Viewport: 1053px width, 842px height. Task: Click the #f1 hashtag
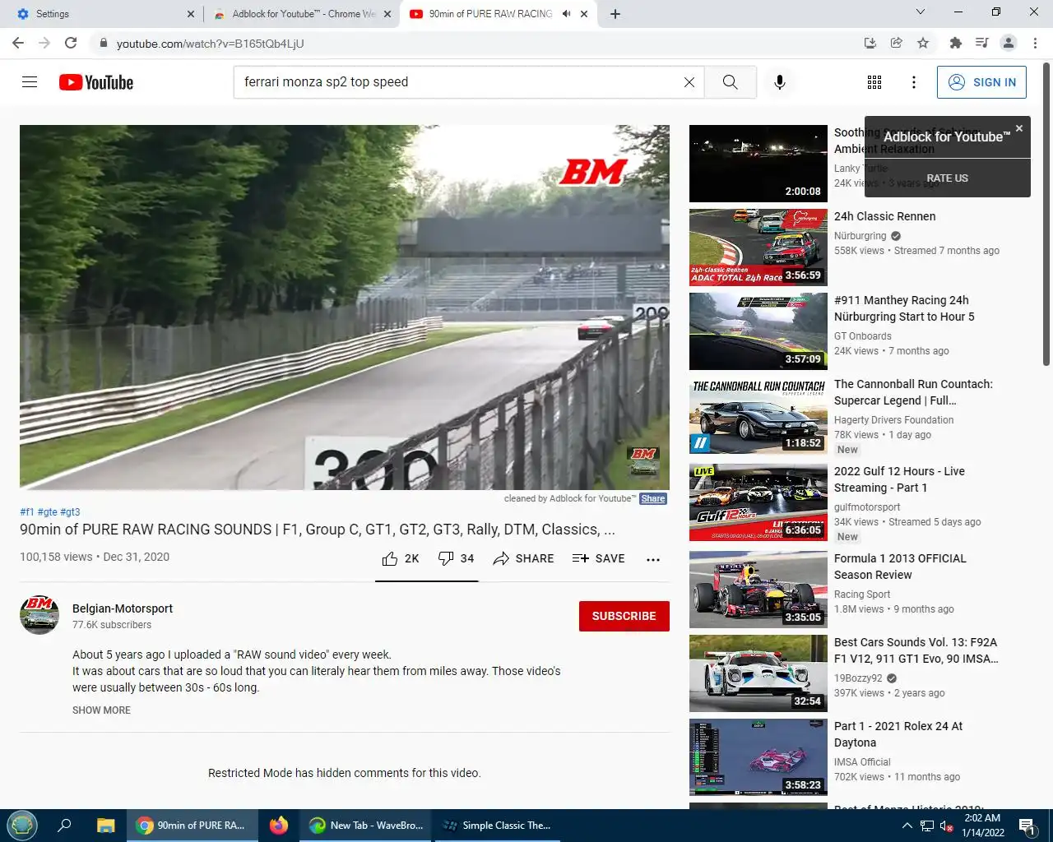27,511
